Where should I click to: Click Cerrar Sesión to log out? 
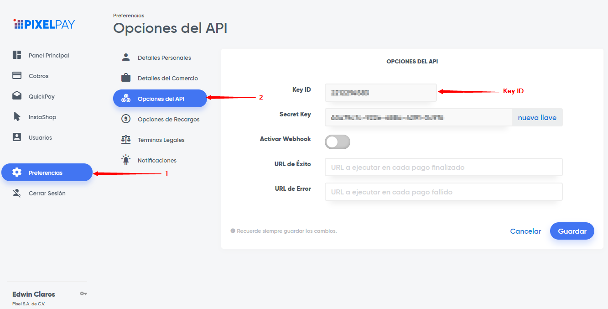click(47, 193)
